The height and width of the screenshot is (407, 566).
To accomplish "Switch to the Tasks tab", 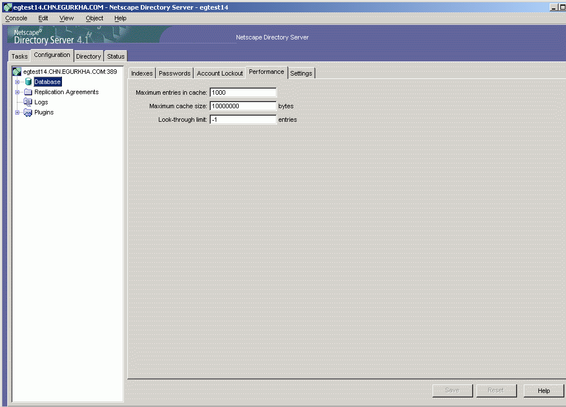I will 20,56.
